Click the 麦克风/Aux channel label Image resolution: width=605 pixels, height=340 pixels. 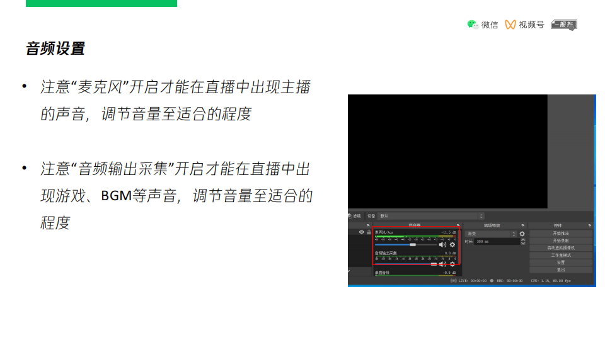coord(384,232)
